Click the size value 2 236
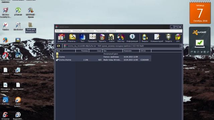This screenshot has width=214, height=120. point(86,60)
